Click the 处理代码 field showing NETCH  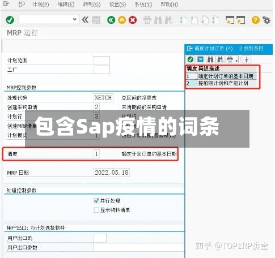103,98
